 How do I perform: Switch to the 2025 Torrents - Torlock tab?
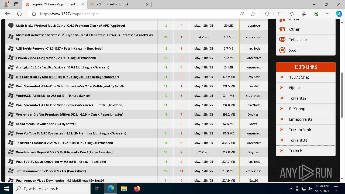click(x=119, y=4)
